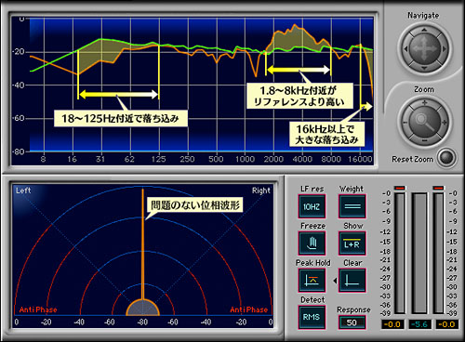Click the Navigate right arrow
Image resolution: width=465 pixels, height=342 pixels.
[444, 48]
